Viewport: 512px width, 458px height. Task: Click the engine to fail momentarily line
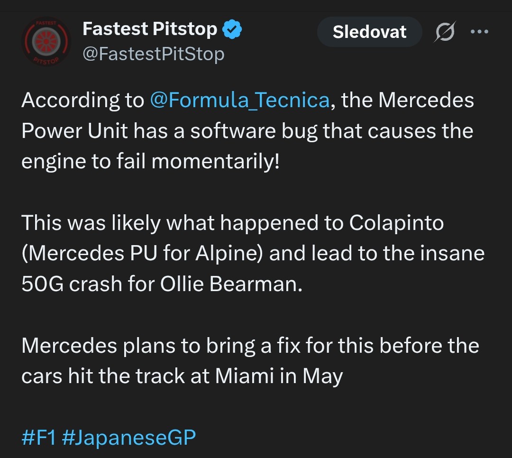click(x=150, y=161)
